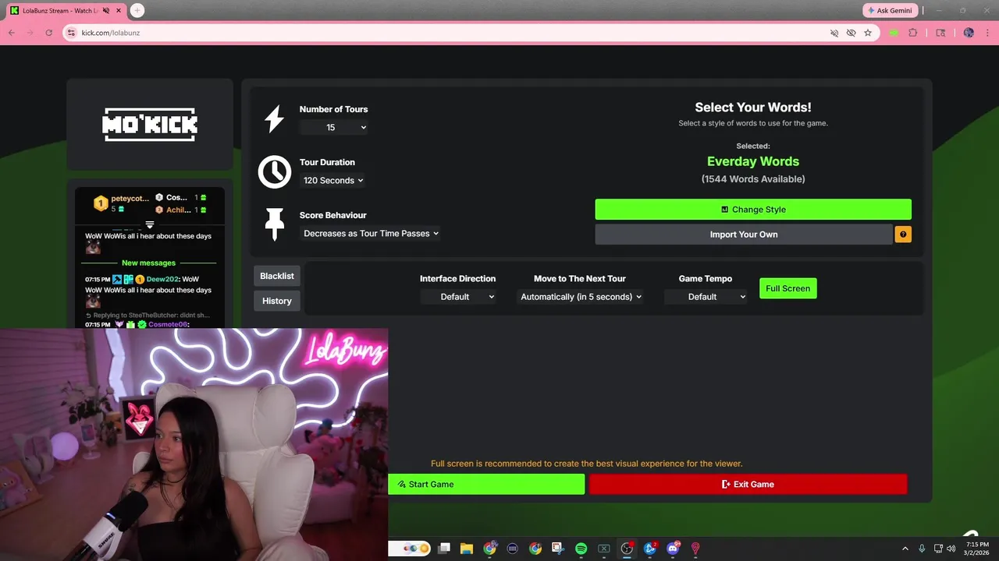
Task: Open the Chrome profile avatar
Action: [x=969, y=33]
